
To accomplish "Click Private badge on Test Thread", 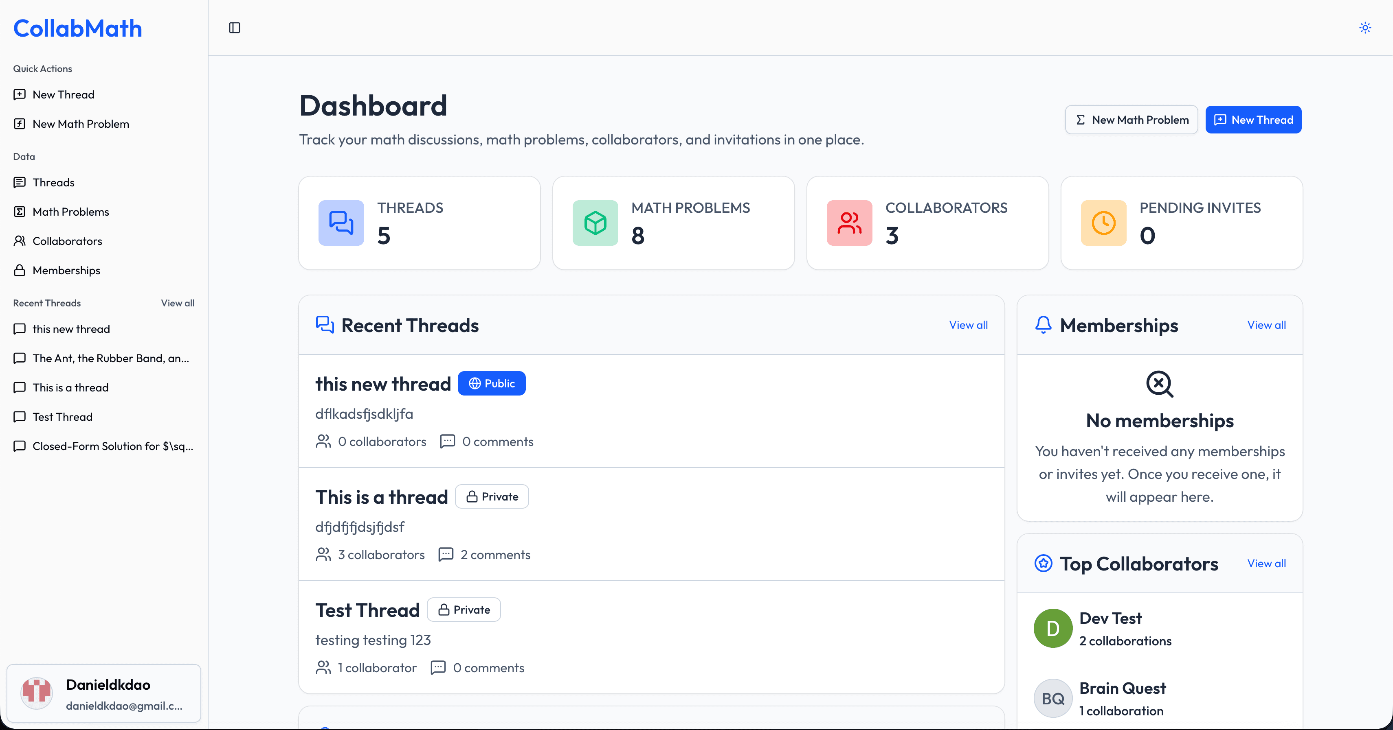I will point(464,610).
